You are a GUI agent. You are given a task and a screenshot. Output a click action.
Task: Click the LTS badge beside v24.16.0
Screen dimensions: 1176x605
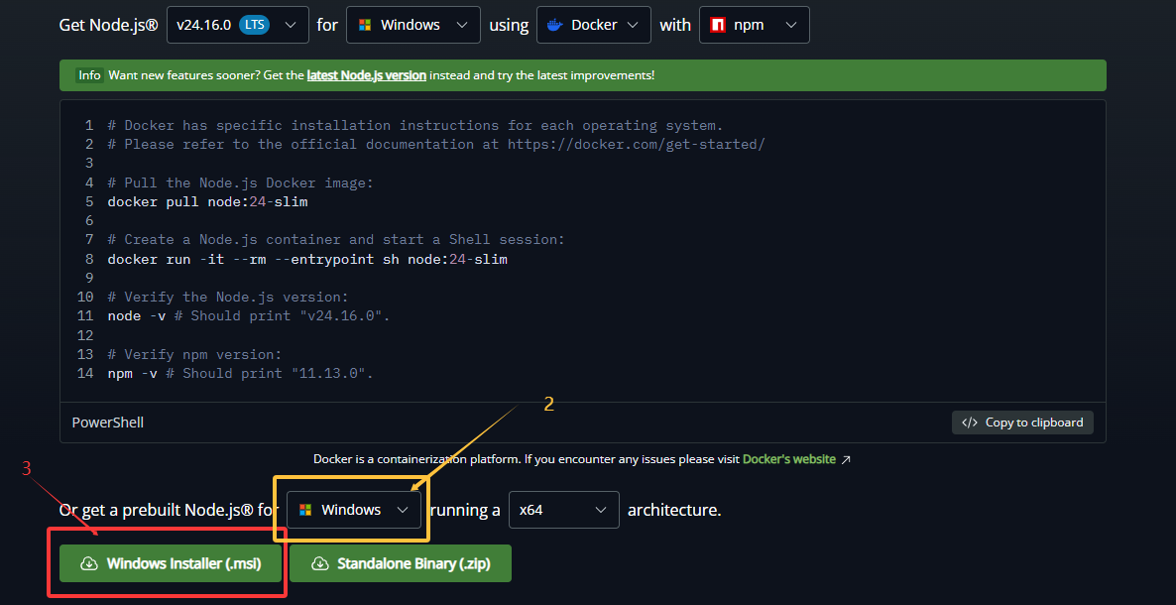pos(255,25)
